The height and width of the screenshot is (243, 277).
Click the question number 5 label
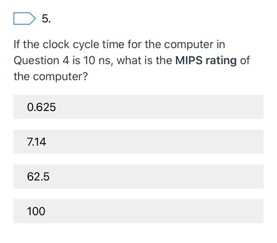click(x=46, y=19)
